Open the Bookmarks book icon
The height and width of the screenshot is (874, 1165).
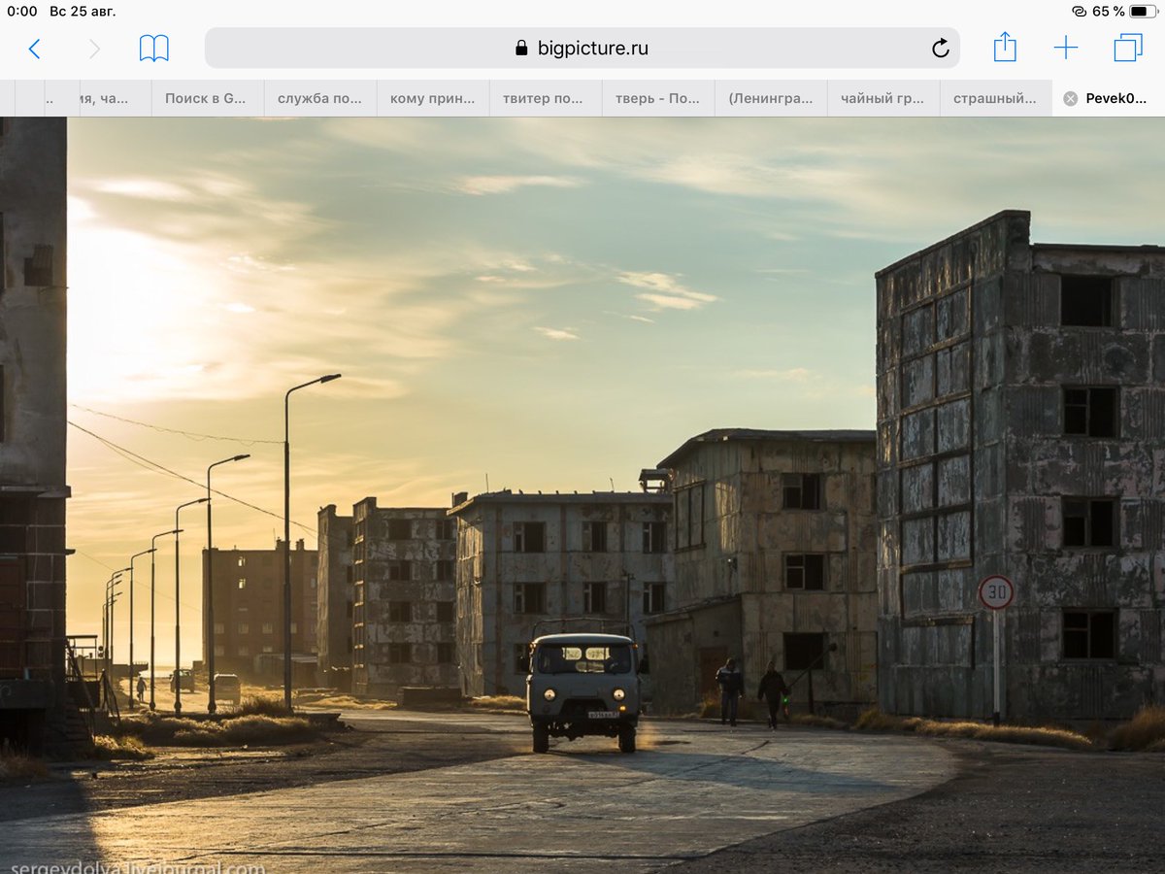coord(153,49)
